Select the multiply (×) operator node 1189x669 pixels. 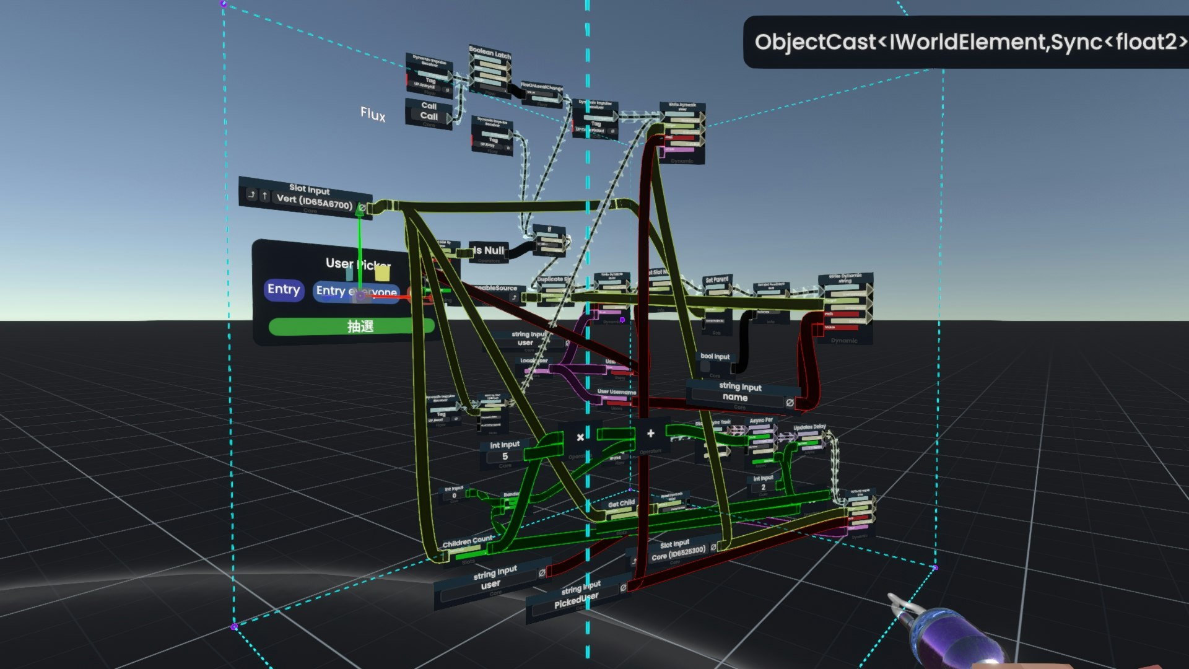tap(580, 437)
